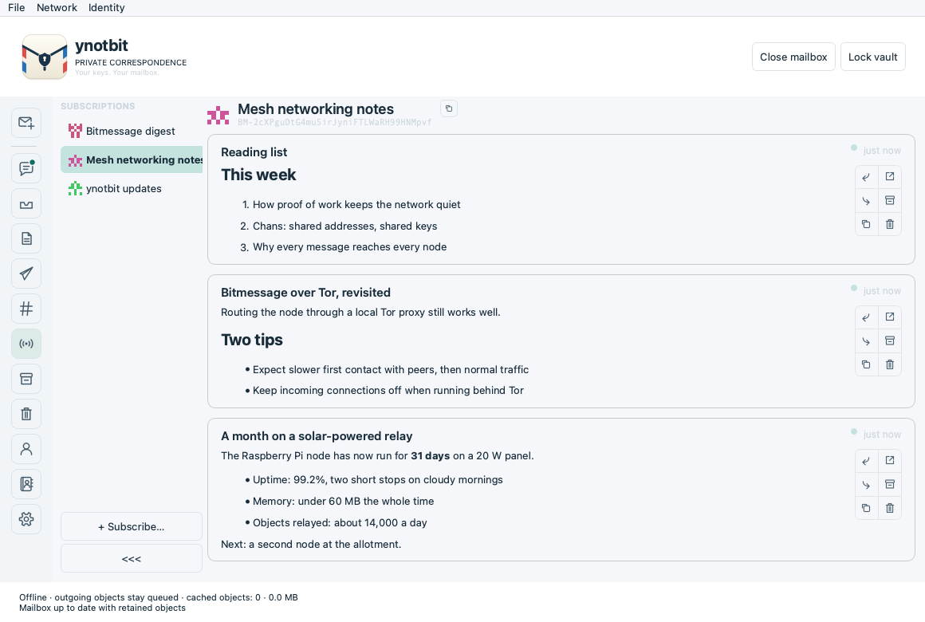The width and height of the screenshot is (925, 622).
Task: Open the inbox tray icon in sidebar
Action: (x=26, y=203)
